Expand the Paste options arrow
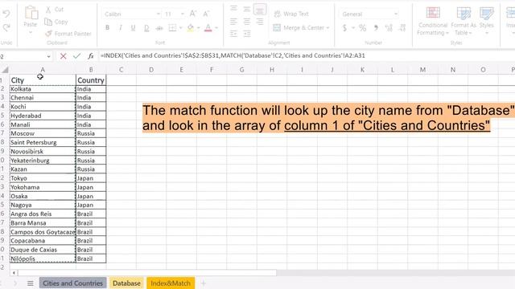This screenshot has height=289, width=515. pos(31,32)
